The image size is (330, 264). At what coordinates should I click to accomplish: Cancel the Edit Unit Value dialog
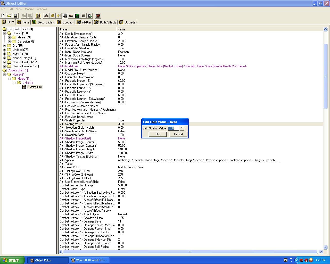pyautogui.click(x=178, y=134)
